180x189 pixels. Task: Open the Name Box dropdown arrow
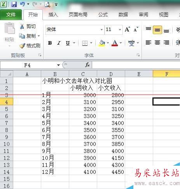[x=58, y=65]
